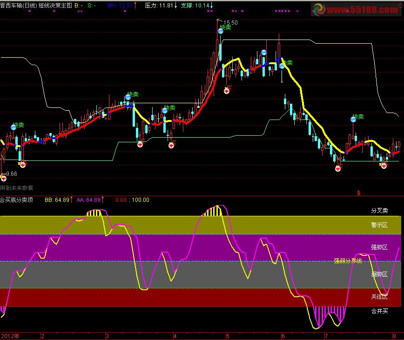Select the July quick-sell blue ball marker

tap(353, 120)
